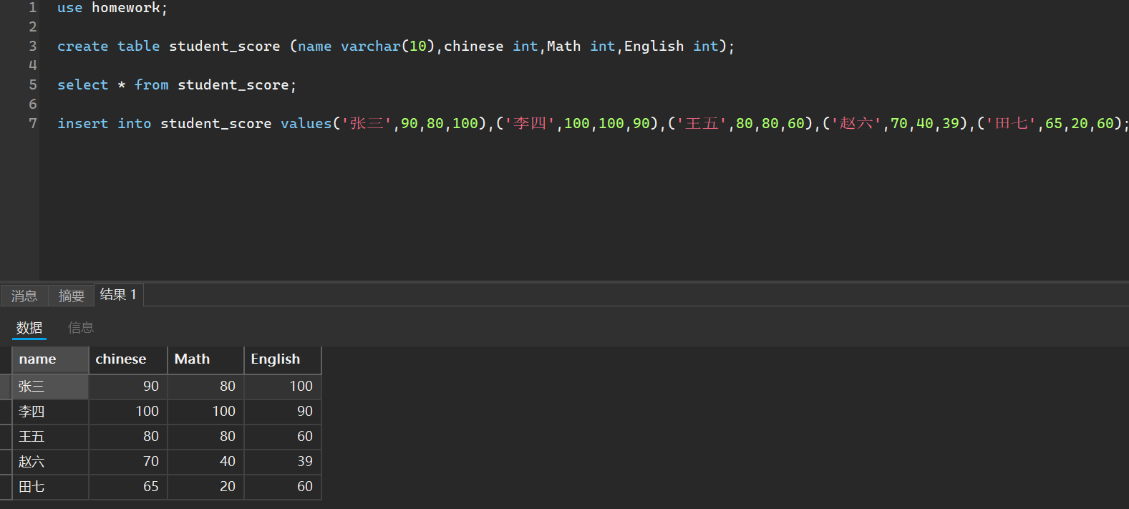The width and height of the screenshot is (1129, 509).
Task: Select the 结果 1 tab
Action: click(119, 295)
